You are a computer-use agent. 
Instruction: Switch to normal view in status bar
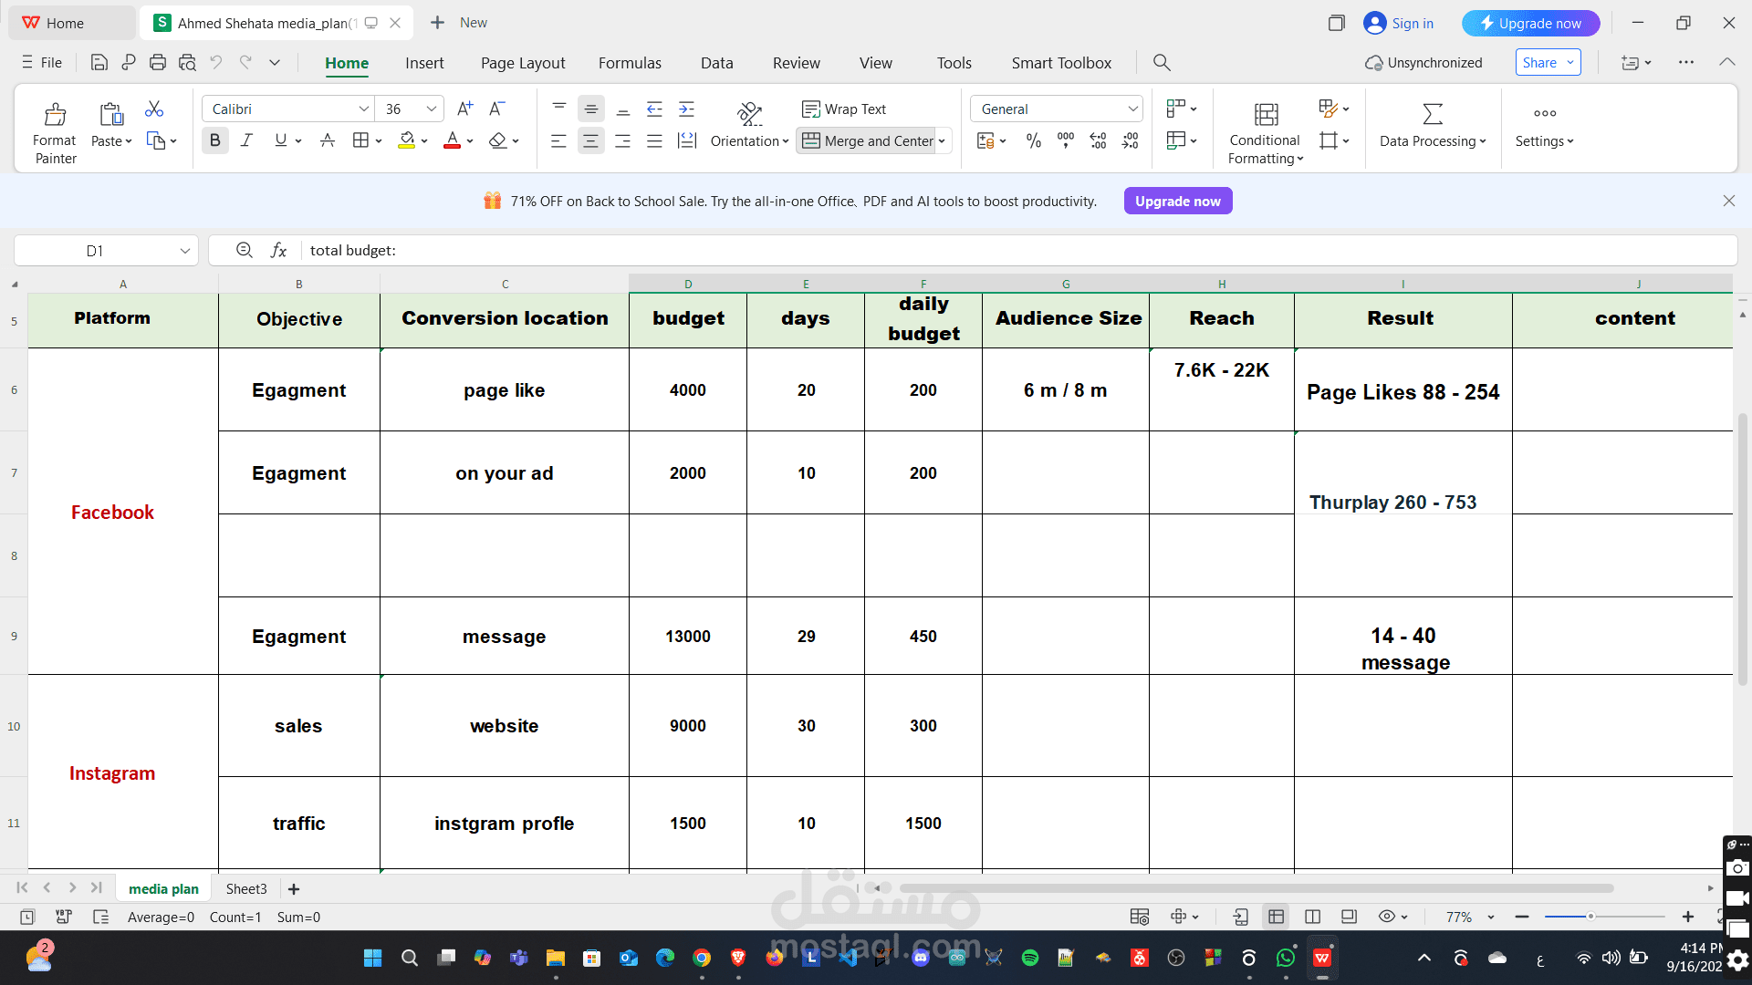(1277, 917)
